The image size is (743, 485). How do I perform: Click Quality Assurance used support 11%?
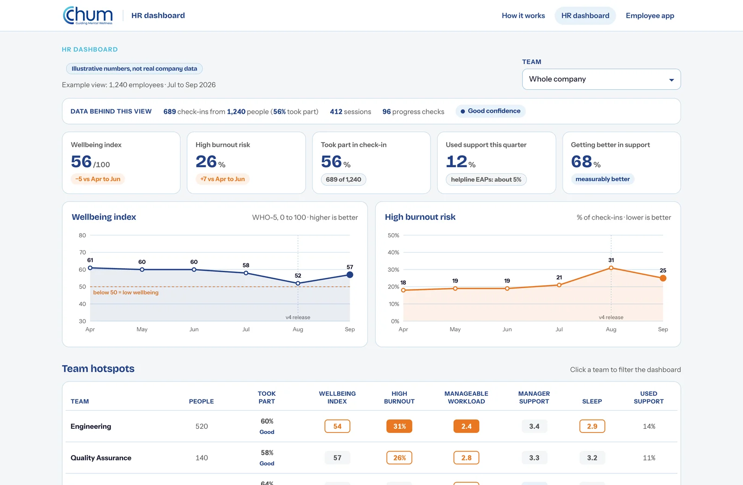tap(649, 458)
